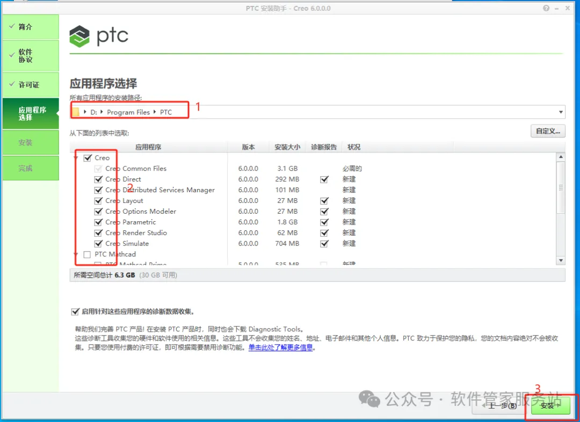Click the 安装 button at bottom
Viewport: 580px width, 422px height.
pos(551,406)
